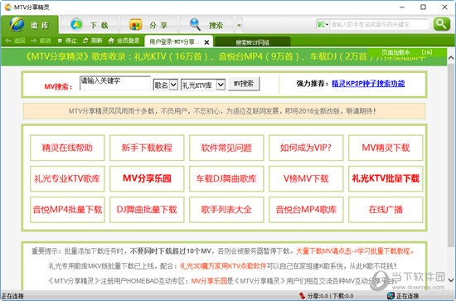Click the share/download speed status icon
456x301 pixels.
click(x=302, y=296)
